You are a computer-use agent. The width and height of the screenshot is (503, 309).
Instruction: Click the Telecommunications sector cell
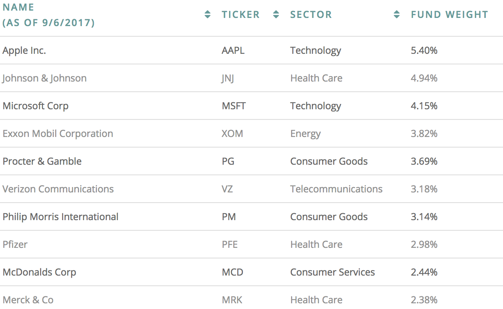[x=336, y=189]
